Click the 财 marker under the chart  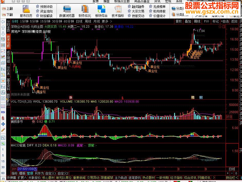(x=201, y=97)
